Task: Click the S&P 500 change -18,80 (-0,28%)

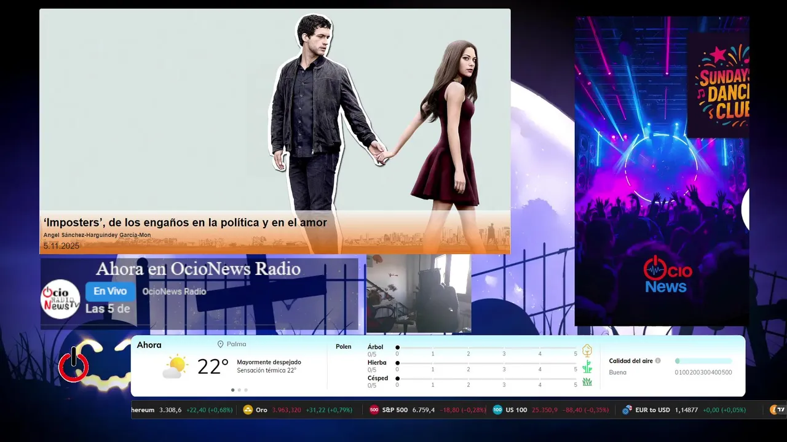Action: tap(463, 409)
